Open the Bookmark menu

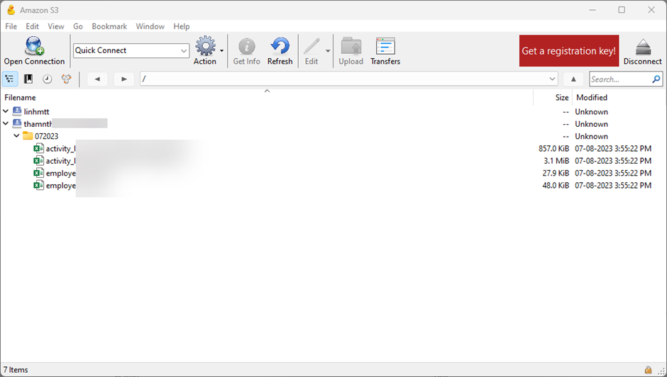(109, 26)
